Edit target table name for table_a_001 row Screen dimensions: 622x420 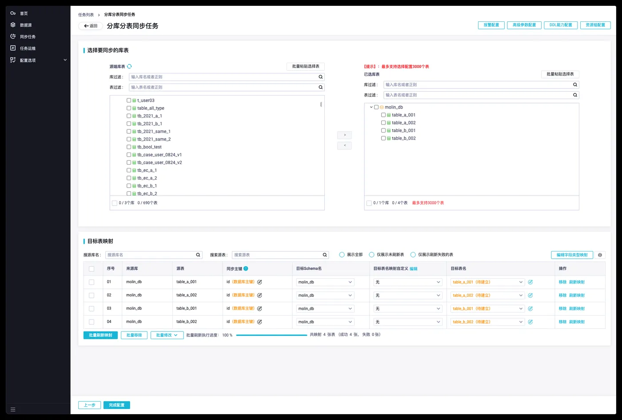pyautogui.click(x=530, y=282)
